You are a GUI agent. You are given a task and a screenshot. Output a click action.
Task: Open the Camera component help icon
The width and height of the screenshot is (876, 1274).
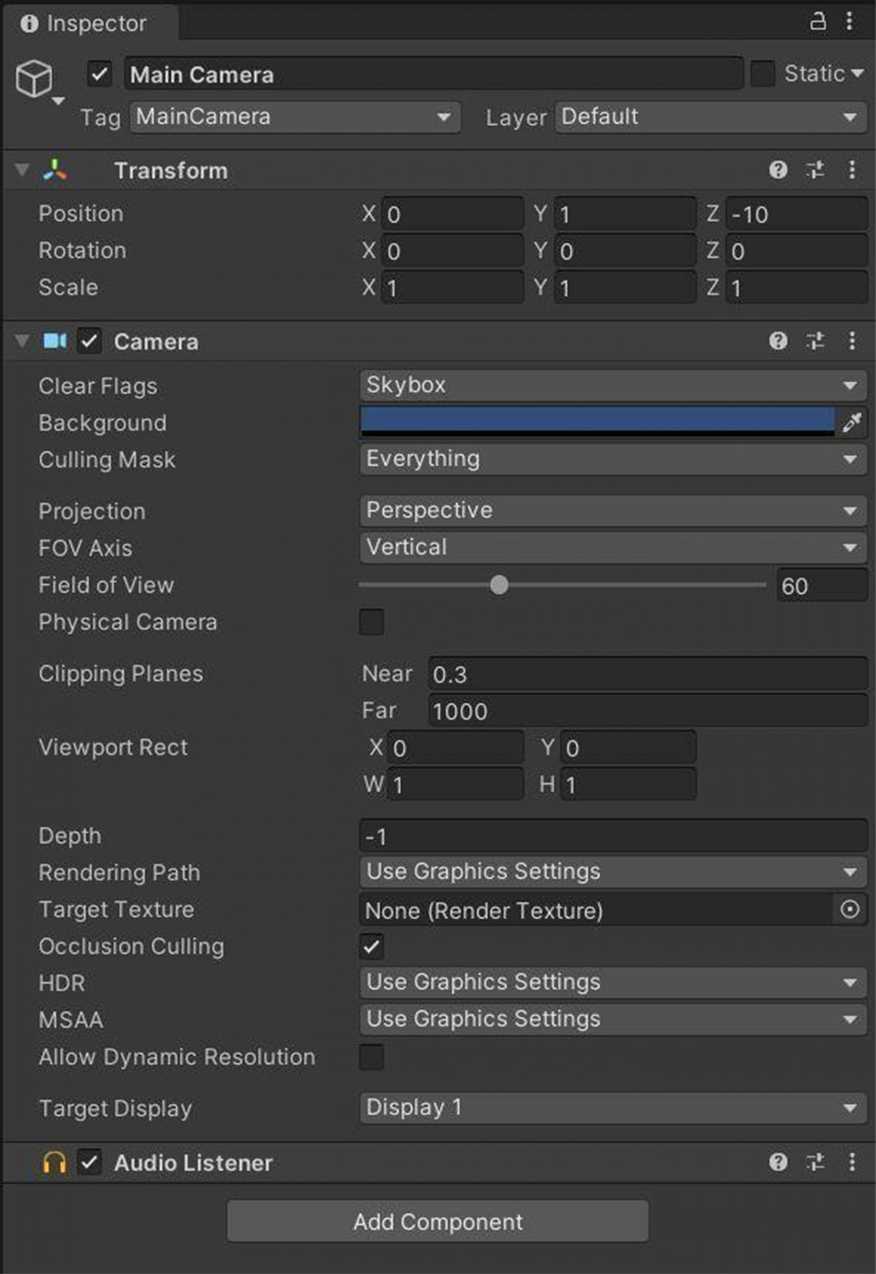pos(778,341)
